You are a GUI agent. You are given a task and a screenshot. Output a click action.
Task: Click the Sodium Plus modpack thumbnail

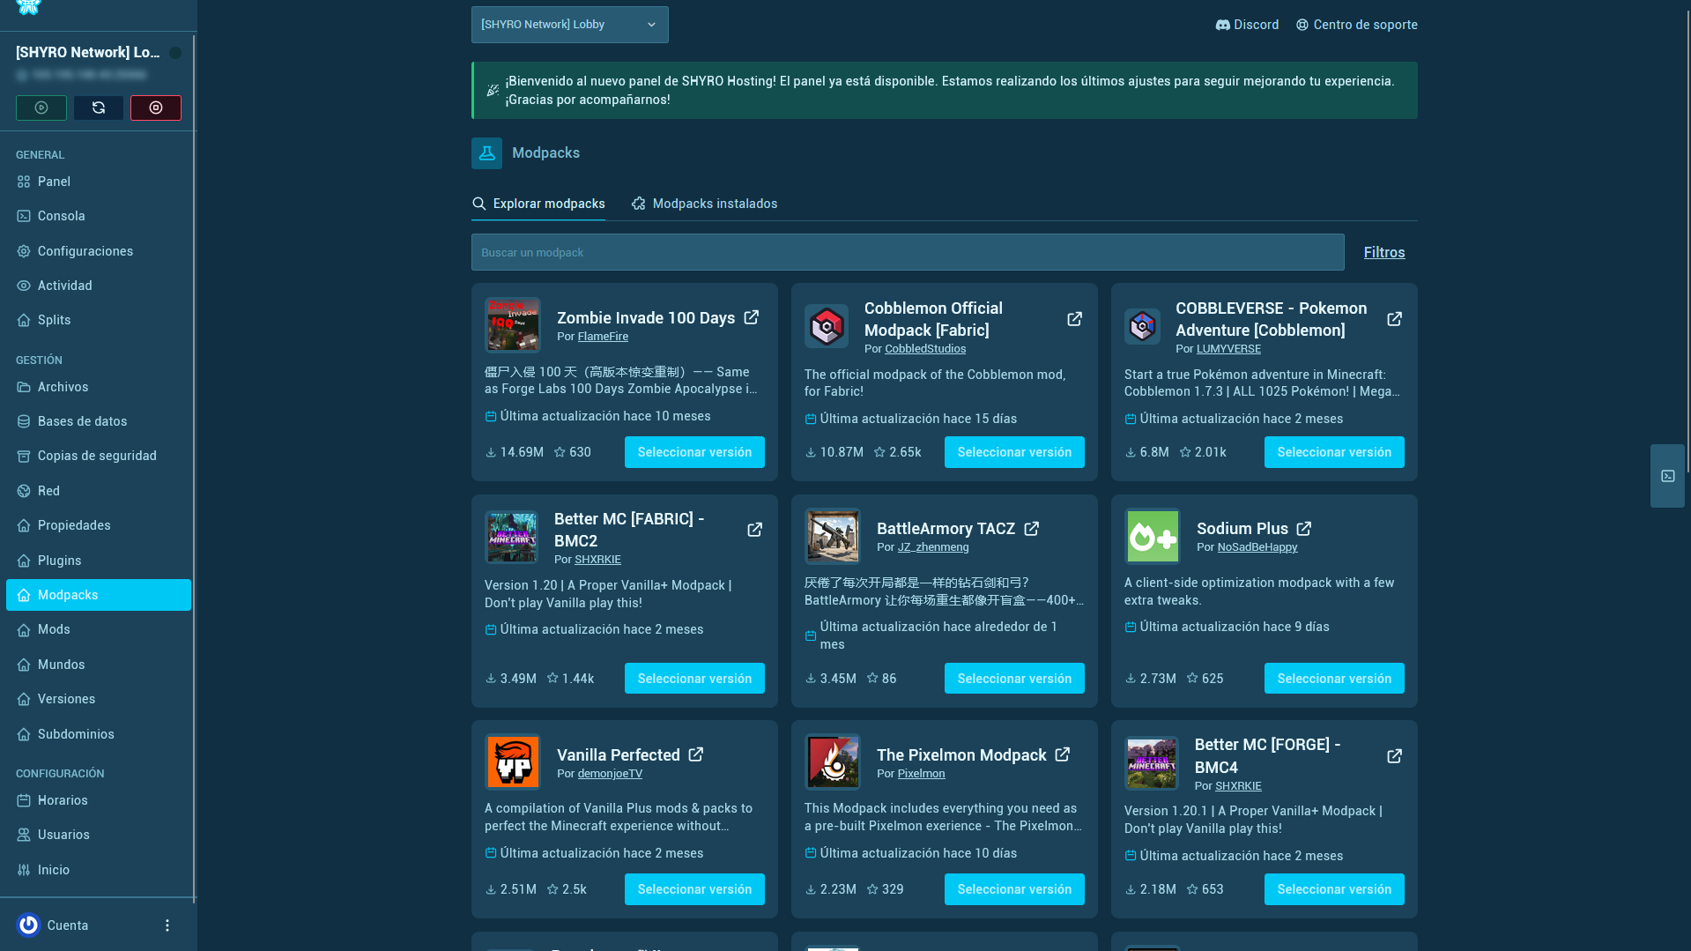point(1153,537)
